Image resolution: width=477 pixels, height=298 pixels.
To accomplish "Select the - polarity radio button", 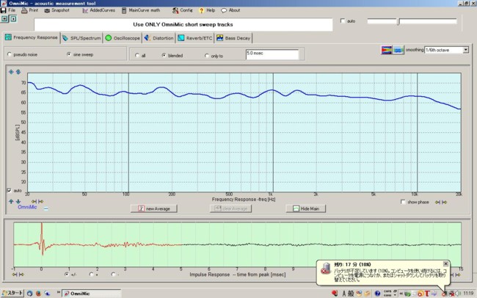I will (x=114, y=275).
